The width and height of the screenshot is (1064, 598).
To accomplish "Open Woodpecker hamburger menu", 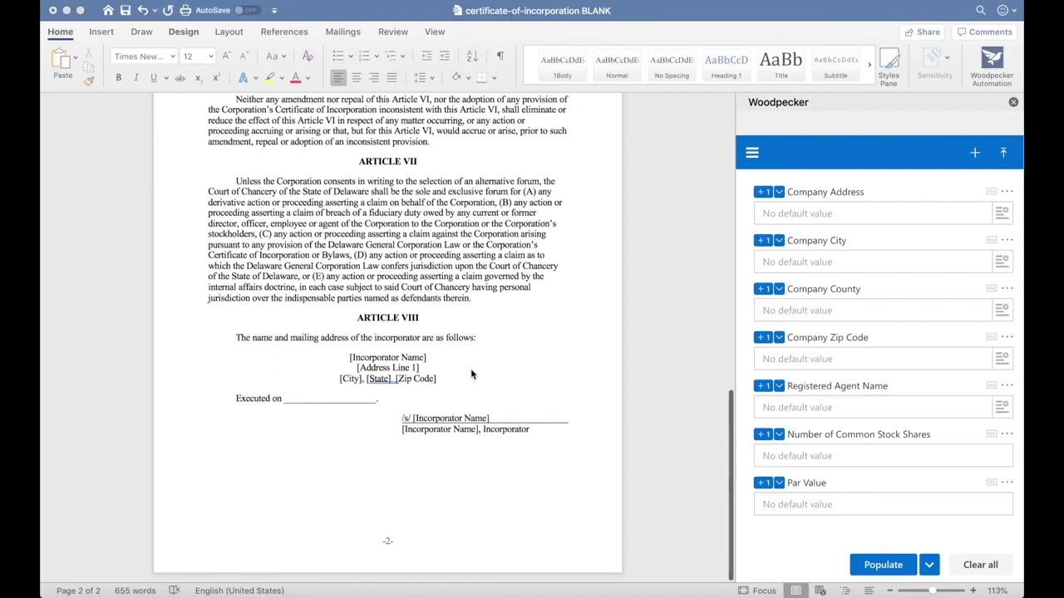I will coord(752,153).
